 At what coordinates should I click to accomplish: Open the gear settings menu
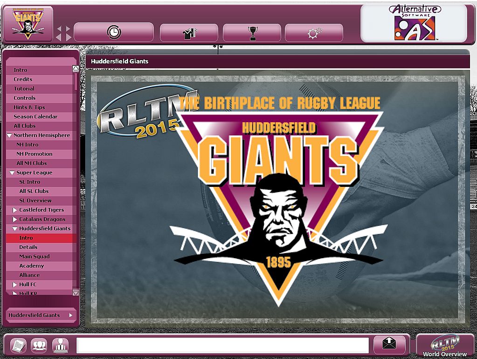(x=314, y=33)
